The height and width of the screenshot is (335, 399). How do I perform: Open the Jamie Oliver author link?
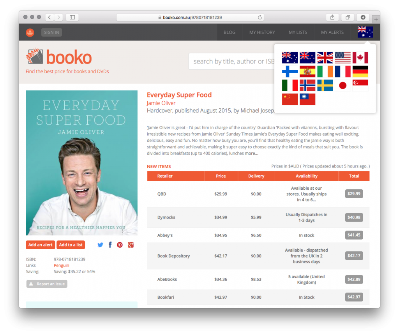pos(161,103)
